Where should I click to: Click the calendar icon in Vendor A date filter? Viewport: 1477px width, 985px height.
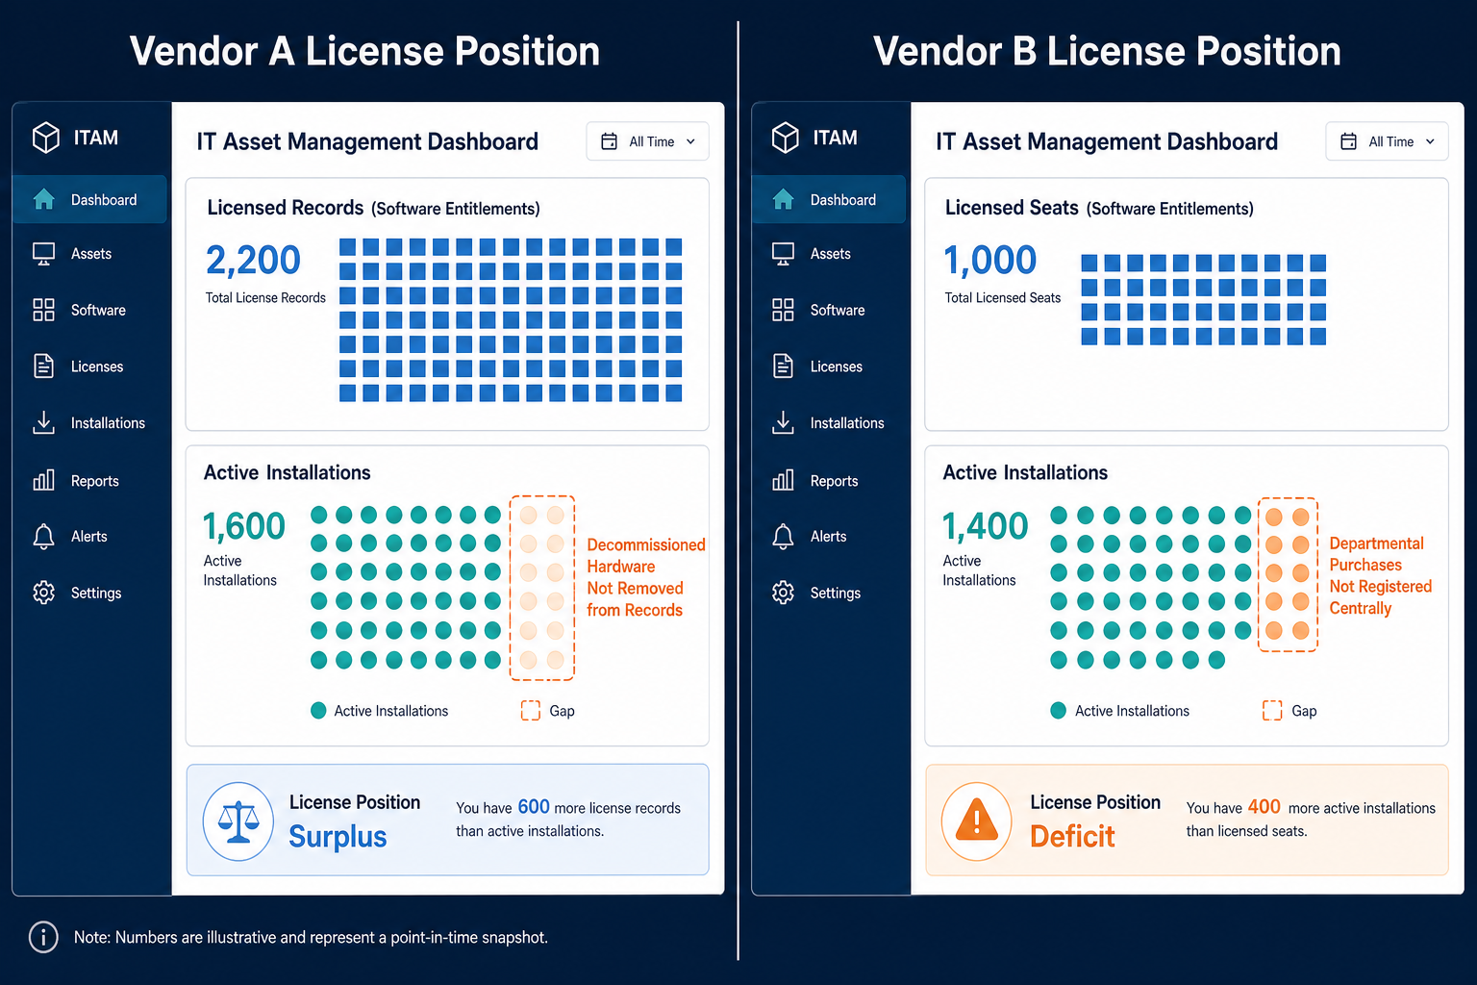tap(609, 141)
